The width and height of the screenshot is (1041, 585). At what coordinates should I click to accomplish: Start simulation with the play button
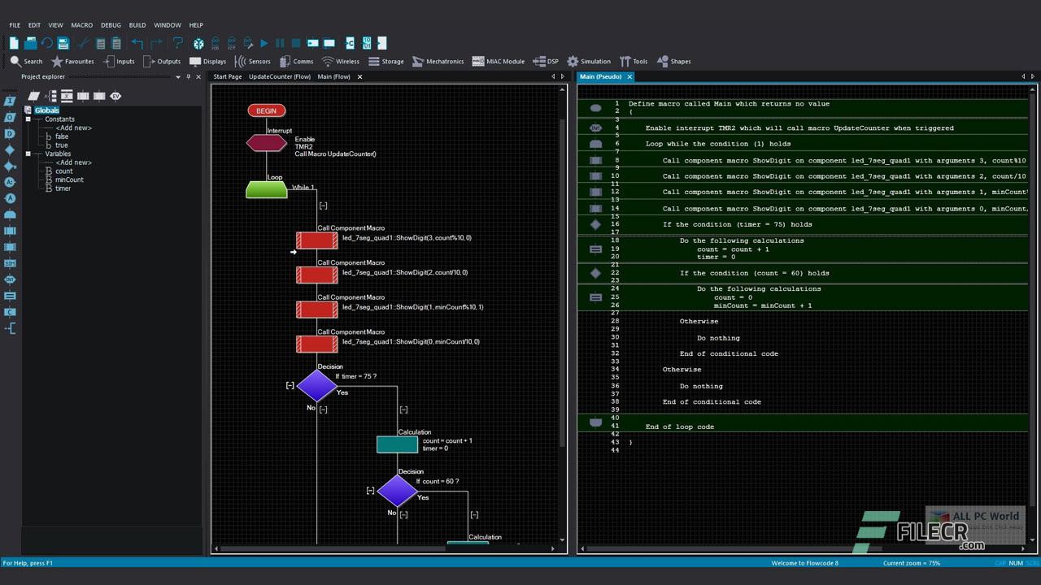pos(264,43)
